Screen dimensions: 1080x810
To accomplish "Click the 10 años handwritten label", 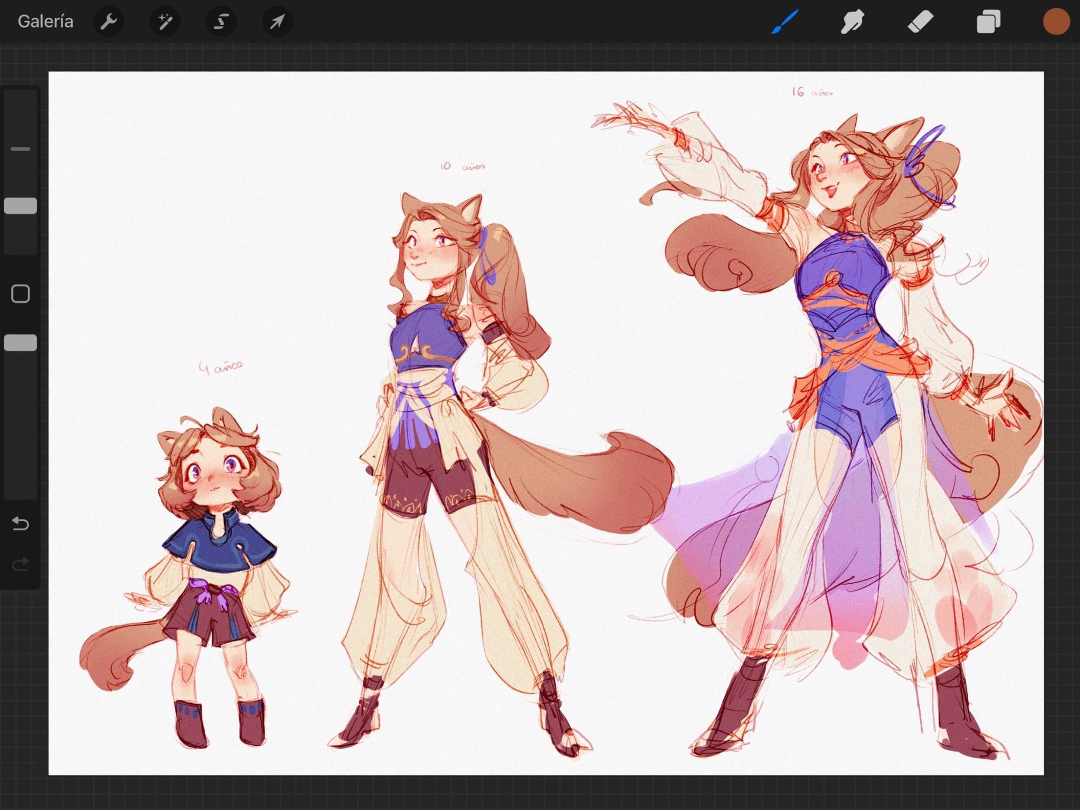I will coord(463,166).
